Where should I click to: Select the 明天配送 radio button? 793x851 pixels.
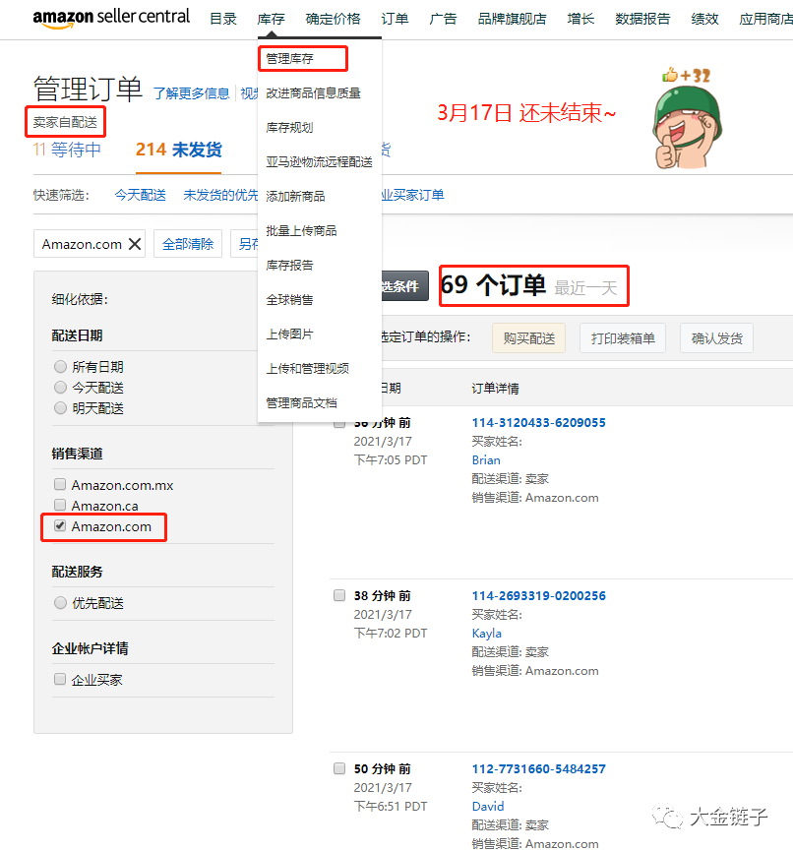click(60, 407)
